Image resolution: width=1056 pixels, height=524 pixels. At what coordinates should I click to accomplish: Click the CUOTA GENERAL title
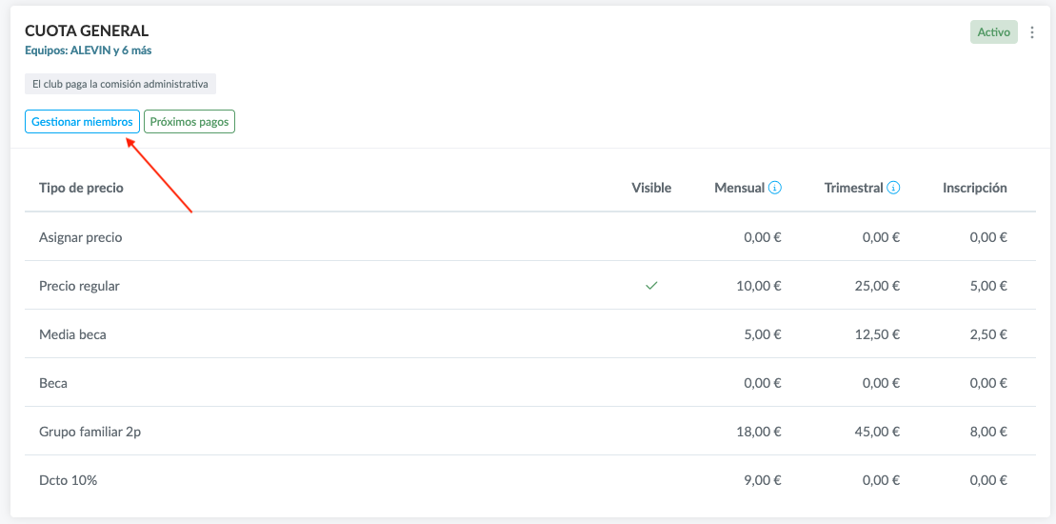[x=87, y=31]
